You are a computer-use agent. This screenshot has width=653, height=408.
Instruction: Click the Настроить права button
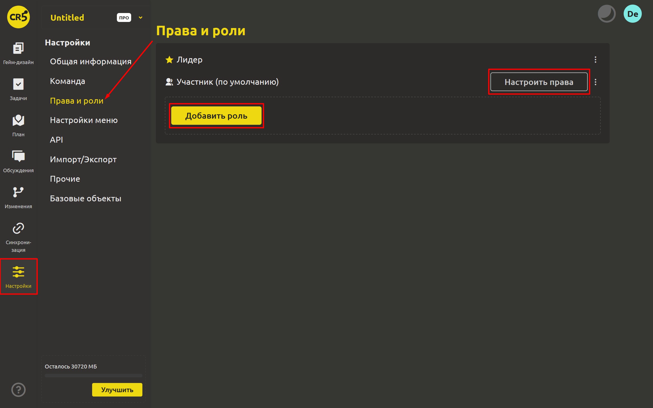click(x=539, y=82)
